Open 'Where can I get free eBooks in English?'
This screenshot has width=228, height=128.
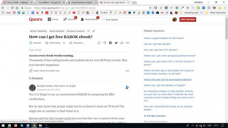tap(165, 85)
